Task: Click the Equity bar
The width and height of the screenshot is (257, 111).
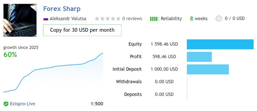Action: pos(220,44)
